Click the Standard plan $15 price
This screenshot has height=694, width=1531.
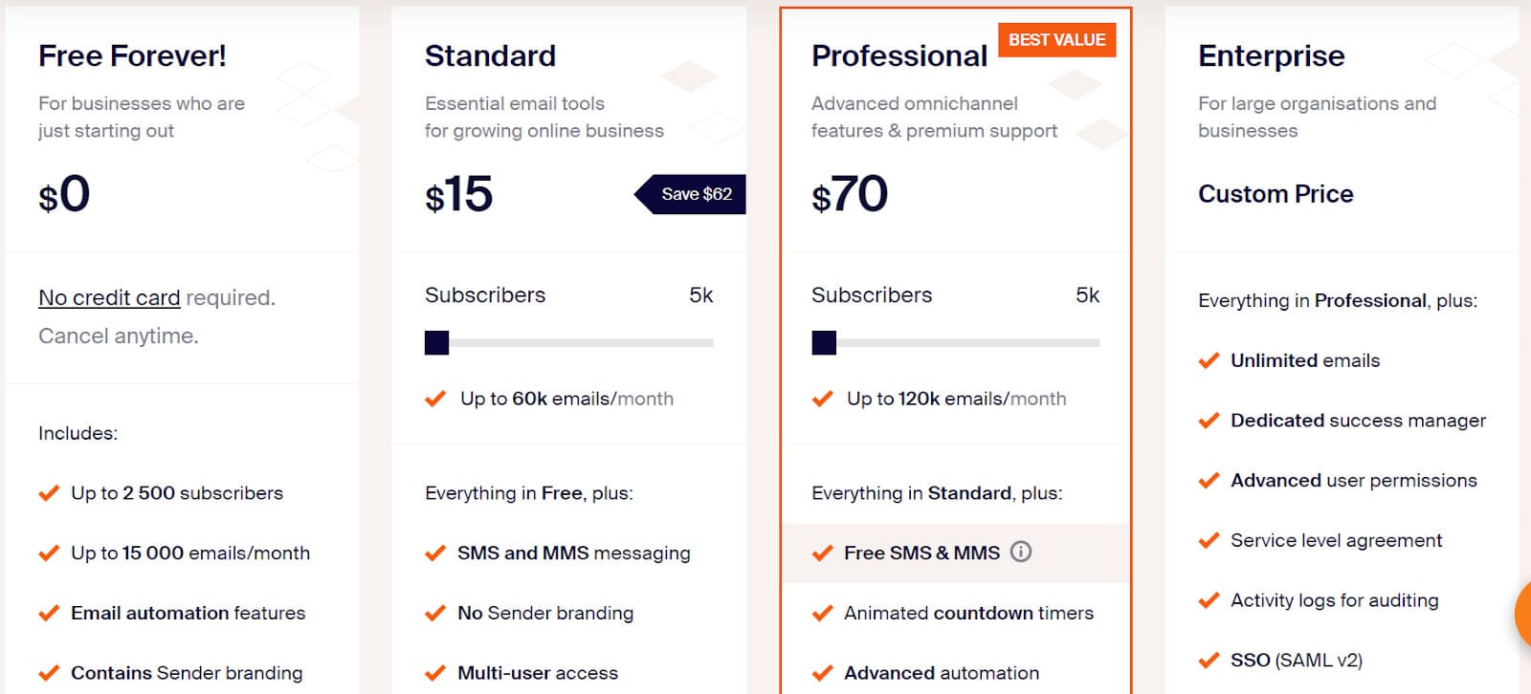(458, 194)
